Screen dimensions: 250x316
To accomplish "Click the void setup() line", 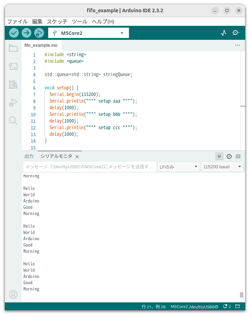I will tap(62, 88).
